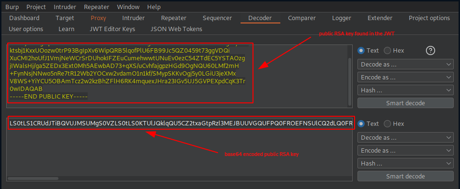Viewport: 460px width, 189px height.
Task: Click line starting 'V8WS+YiYCU5OBAmTcz2w2kzBhZFlH6RK'
Action: pos(127,81)
